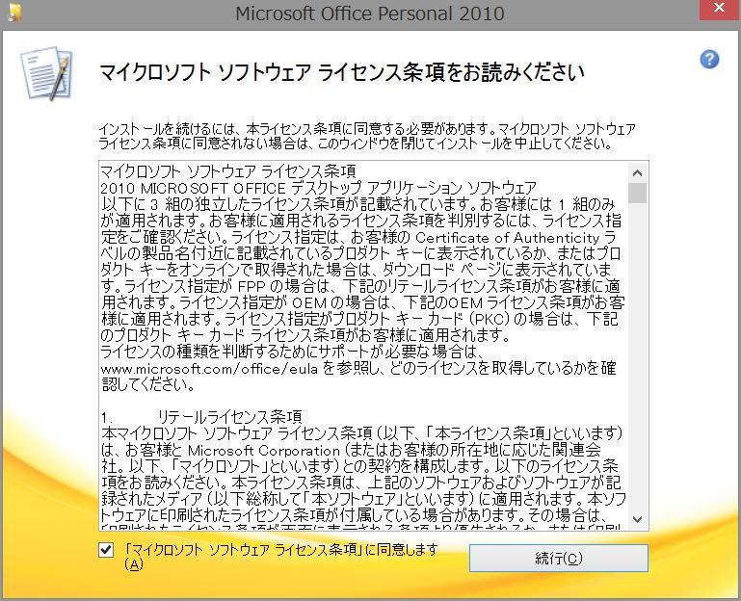Click the window title 'Microsoft Office Personal 2010'
Screen dimensions: 741x601
[370, 13]
